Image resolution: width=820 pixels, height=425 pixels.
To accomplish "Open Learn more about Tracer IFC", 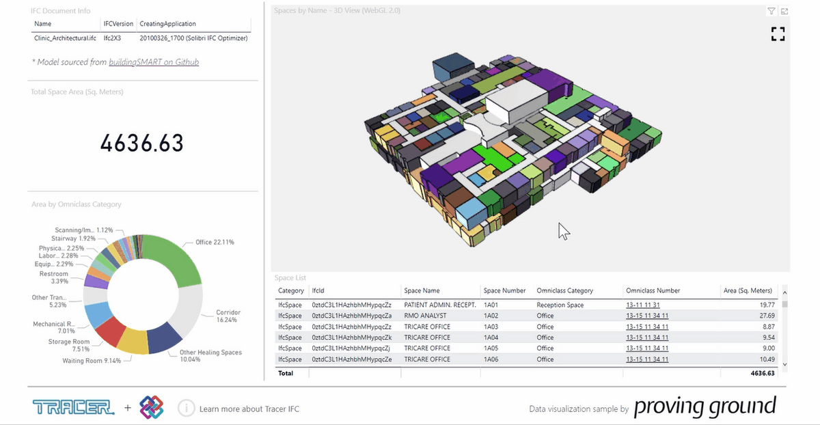I will (249, 409).
